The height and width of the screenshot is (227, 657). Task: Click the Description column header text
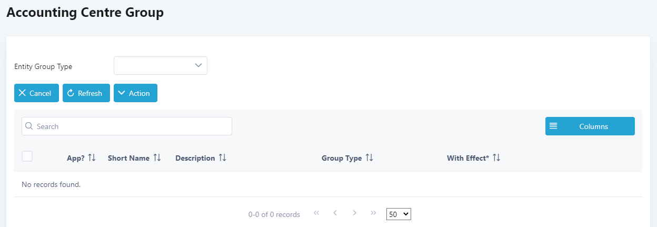click(x=195, y=158)
